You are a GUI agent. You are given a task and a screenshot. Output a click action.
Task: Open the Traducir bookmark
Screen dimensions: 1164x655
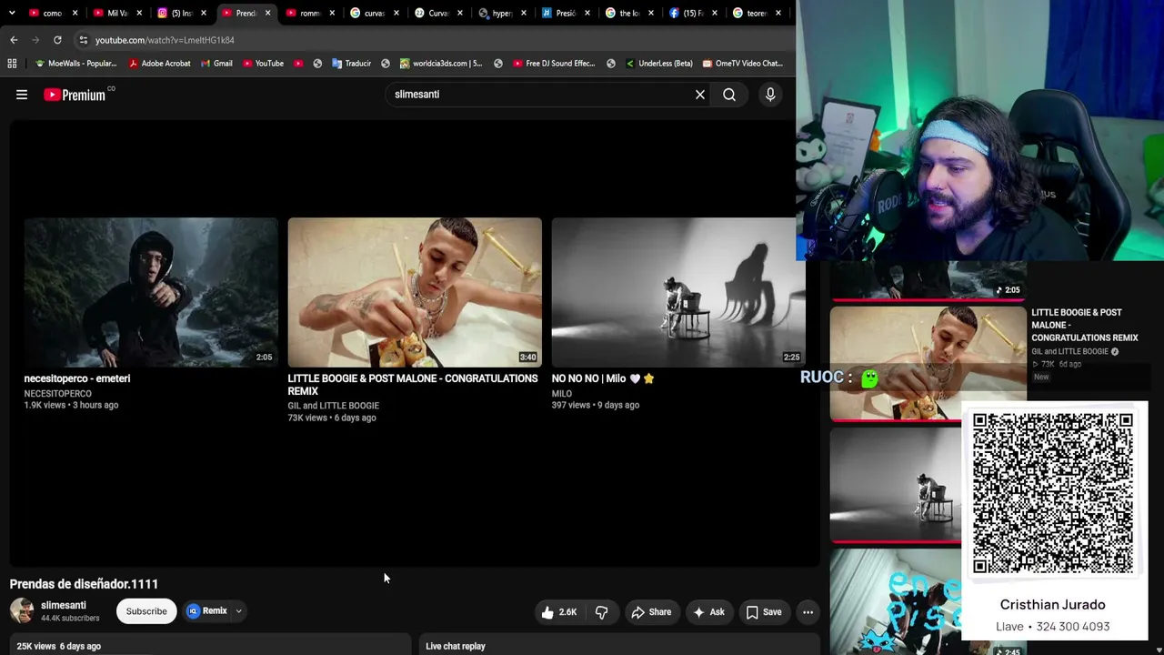tap(352, 64)
